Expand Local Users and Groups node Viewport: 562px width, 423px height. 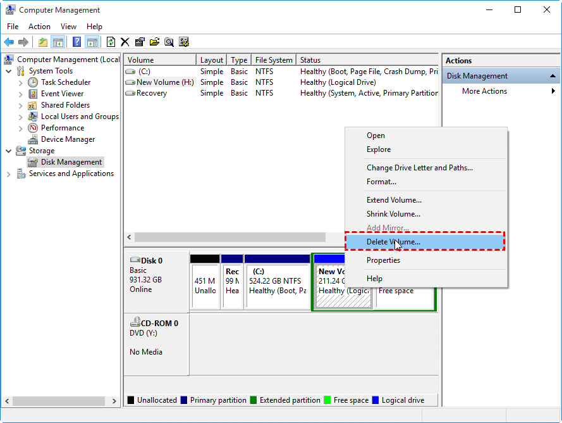20,117
